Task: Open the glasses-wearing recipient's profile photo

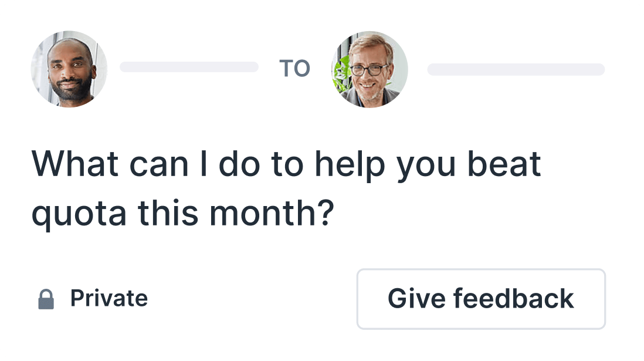Action: coord(370,69)
